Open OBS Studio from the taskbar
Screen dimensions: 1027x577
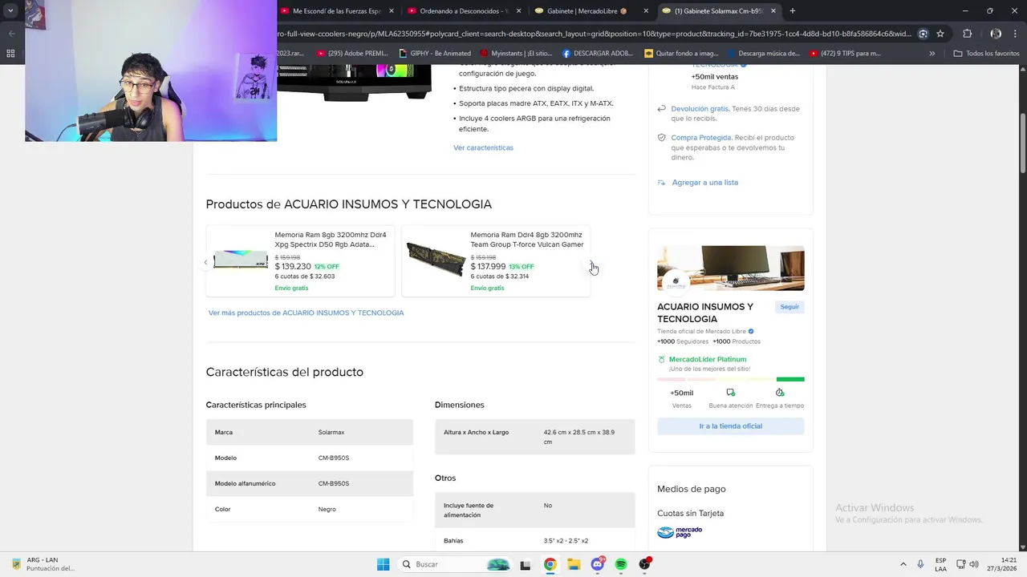tap(645, 564)
